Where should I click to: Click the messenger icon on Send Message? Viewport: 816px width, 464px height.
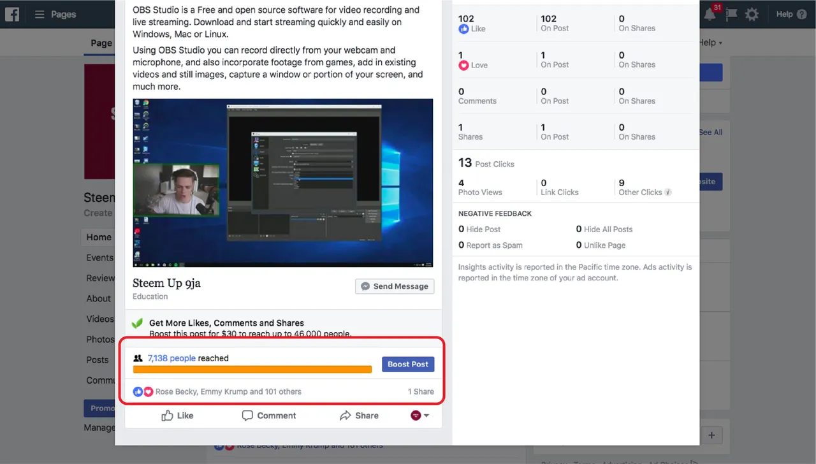[x=365, y=286]
